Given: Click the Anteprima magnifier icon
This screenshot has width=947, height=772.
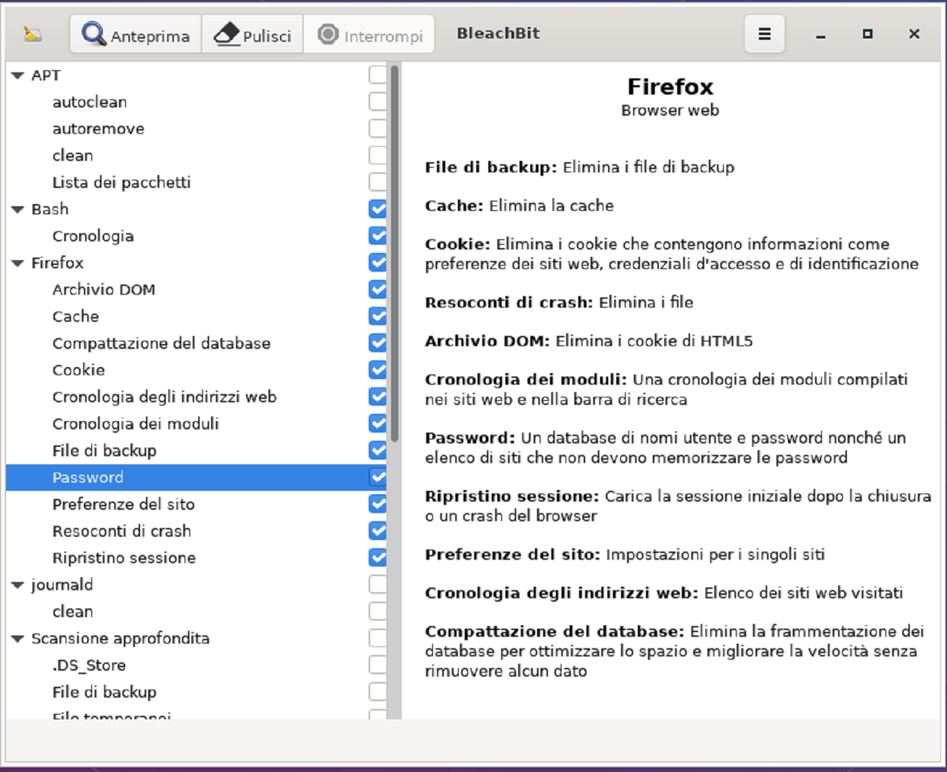Looking at the screenshot, I should pos(93,34).
